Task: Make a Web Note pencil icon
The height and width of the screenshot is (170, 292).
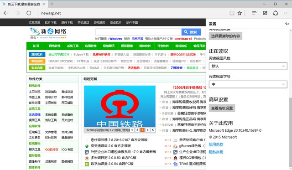Action: coord(265,13)
